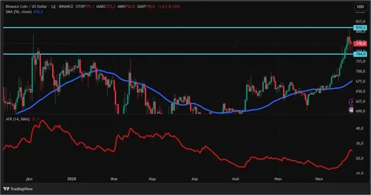
Task: Click the red 770,0 current price label
Action: 360,44
